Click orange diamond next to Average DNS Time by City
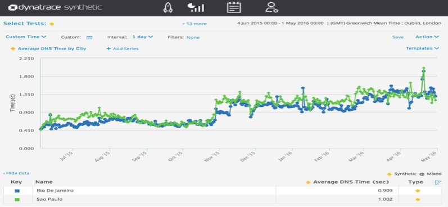This screenshot has width=448, height=207. (13, 48)
